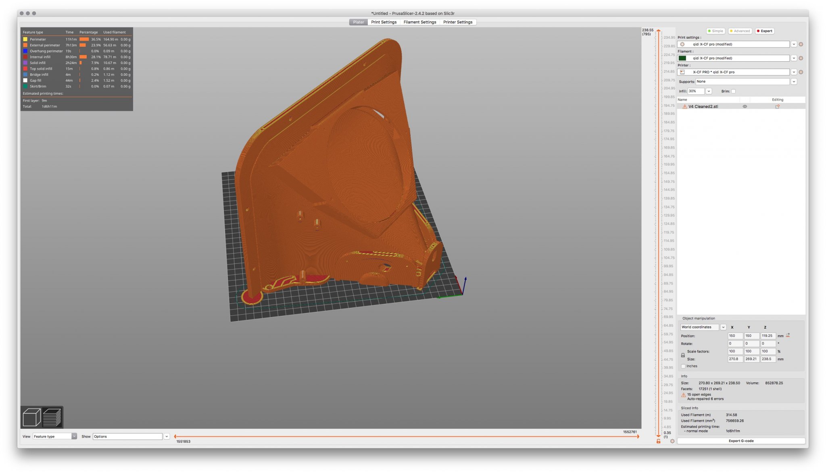Expand the Filament preset dropdown

[x=794, y=58]
